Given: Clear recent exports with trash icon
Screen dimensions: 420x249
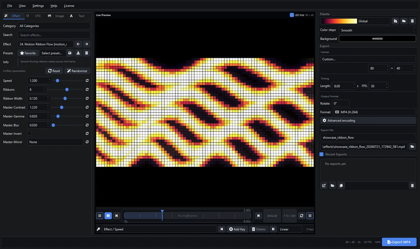Looking at the screenshot, I should point(412,185).
